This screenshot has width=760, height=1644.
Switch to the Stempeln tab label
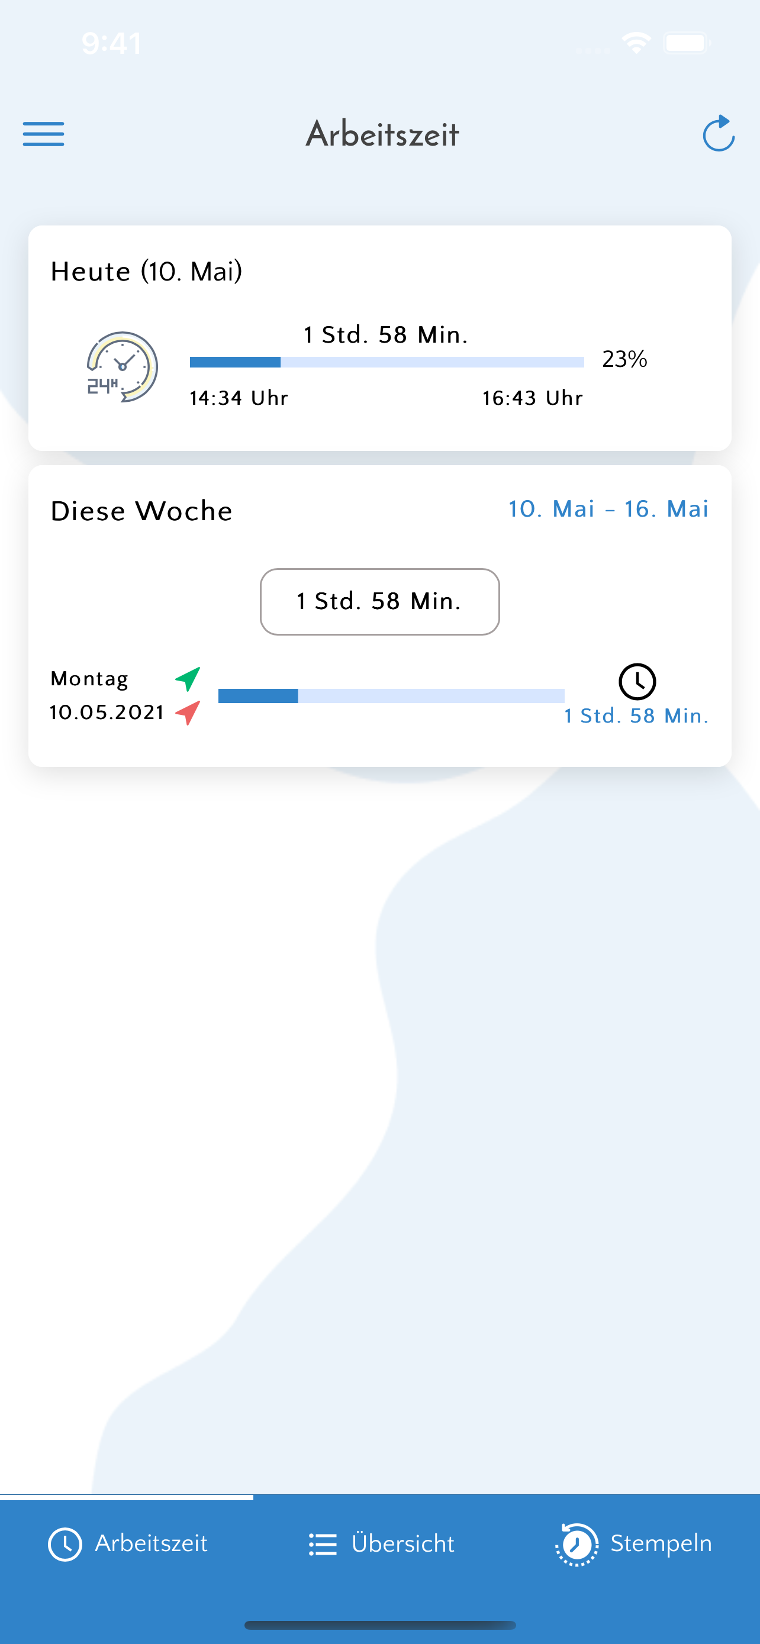tap(661, 1543)
